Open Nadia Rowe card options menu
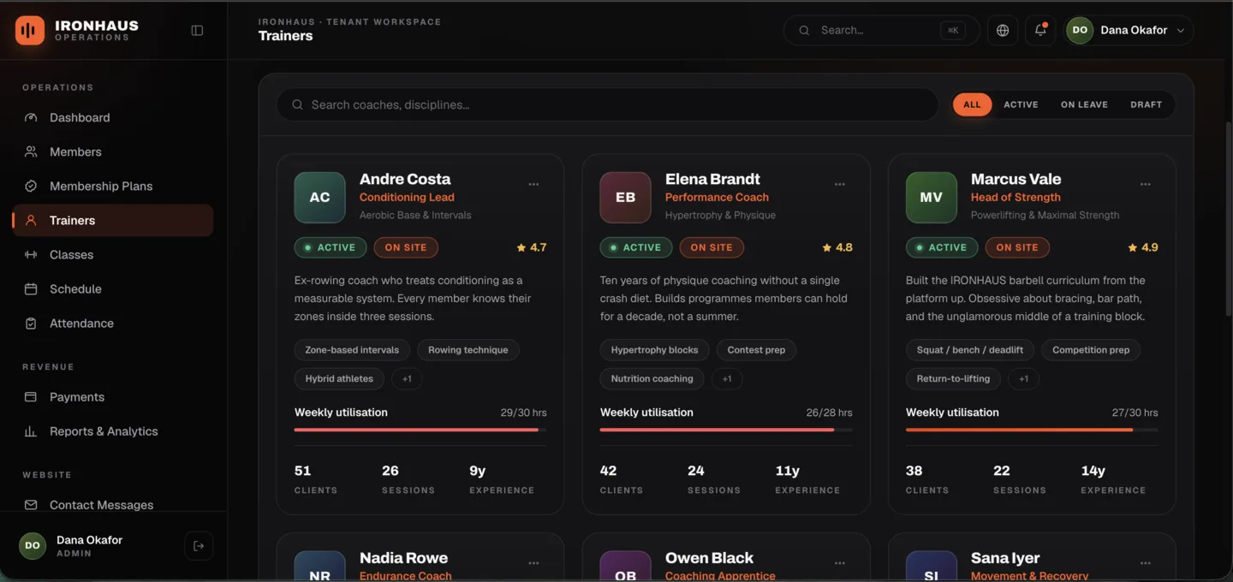1233x582 pixels. click(533, 563)
